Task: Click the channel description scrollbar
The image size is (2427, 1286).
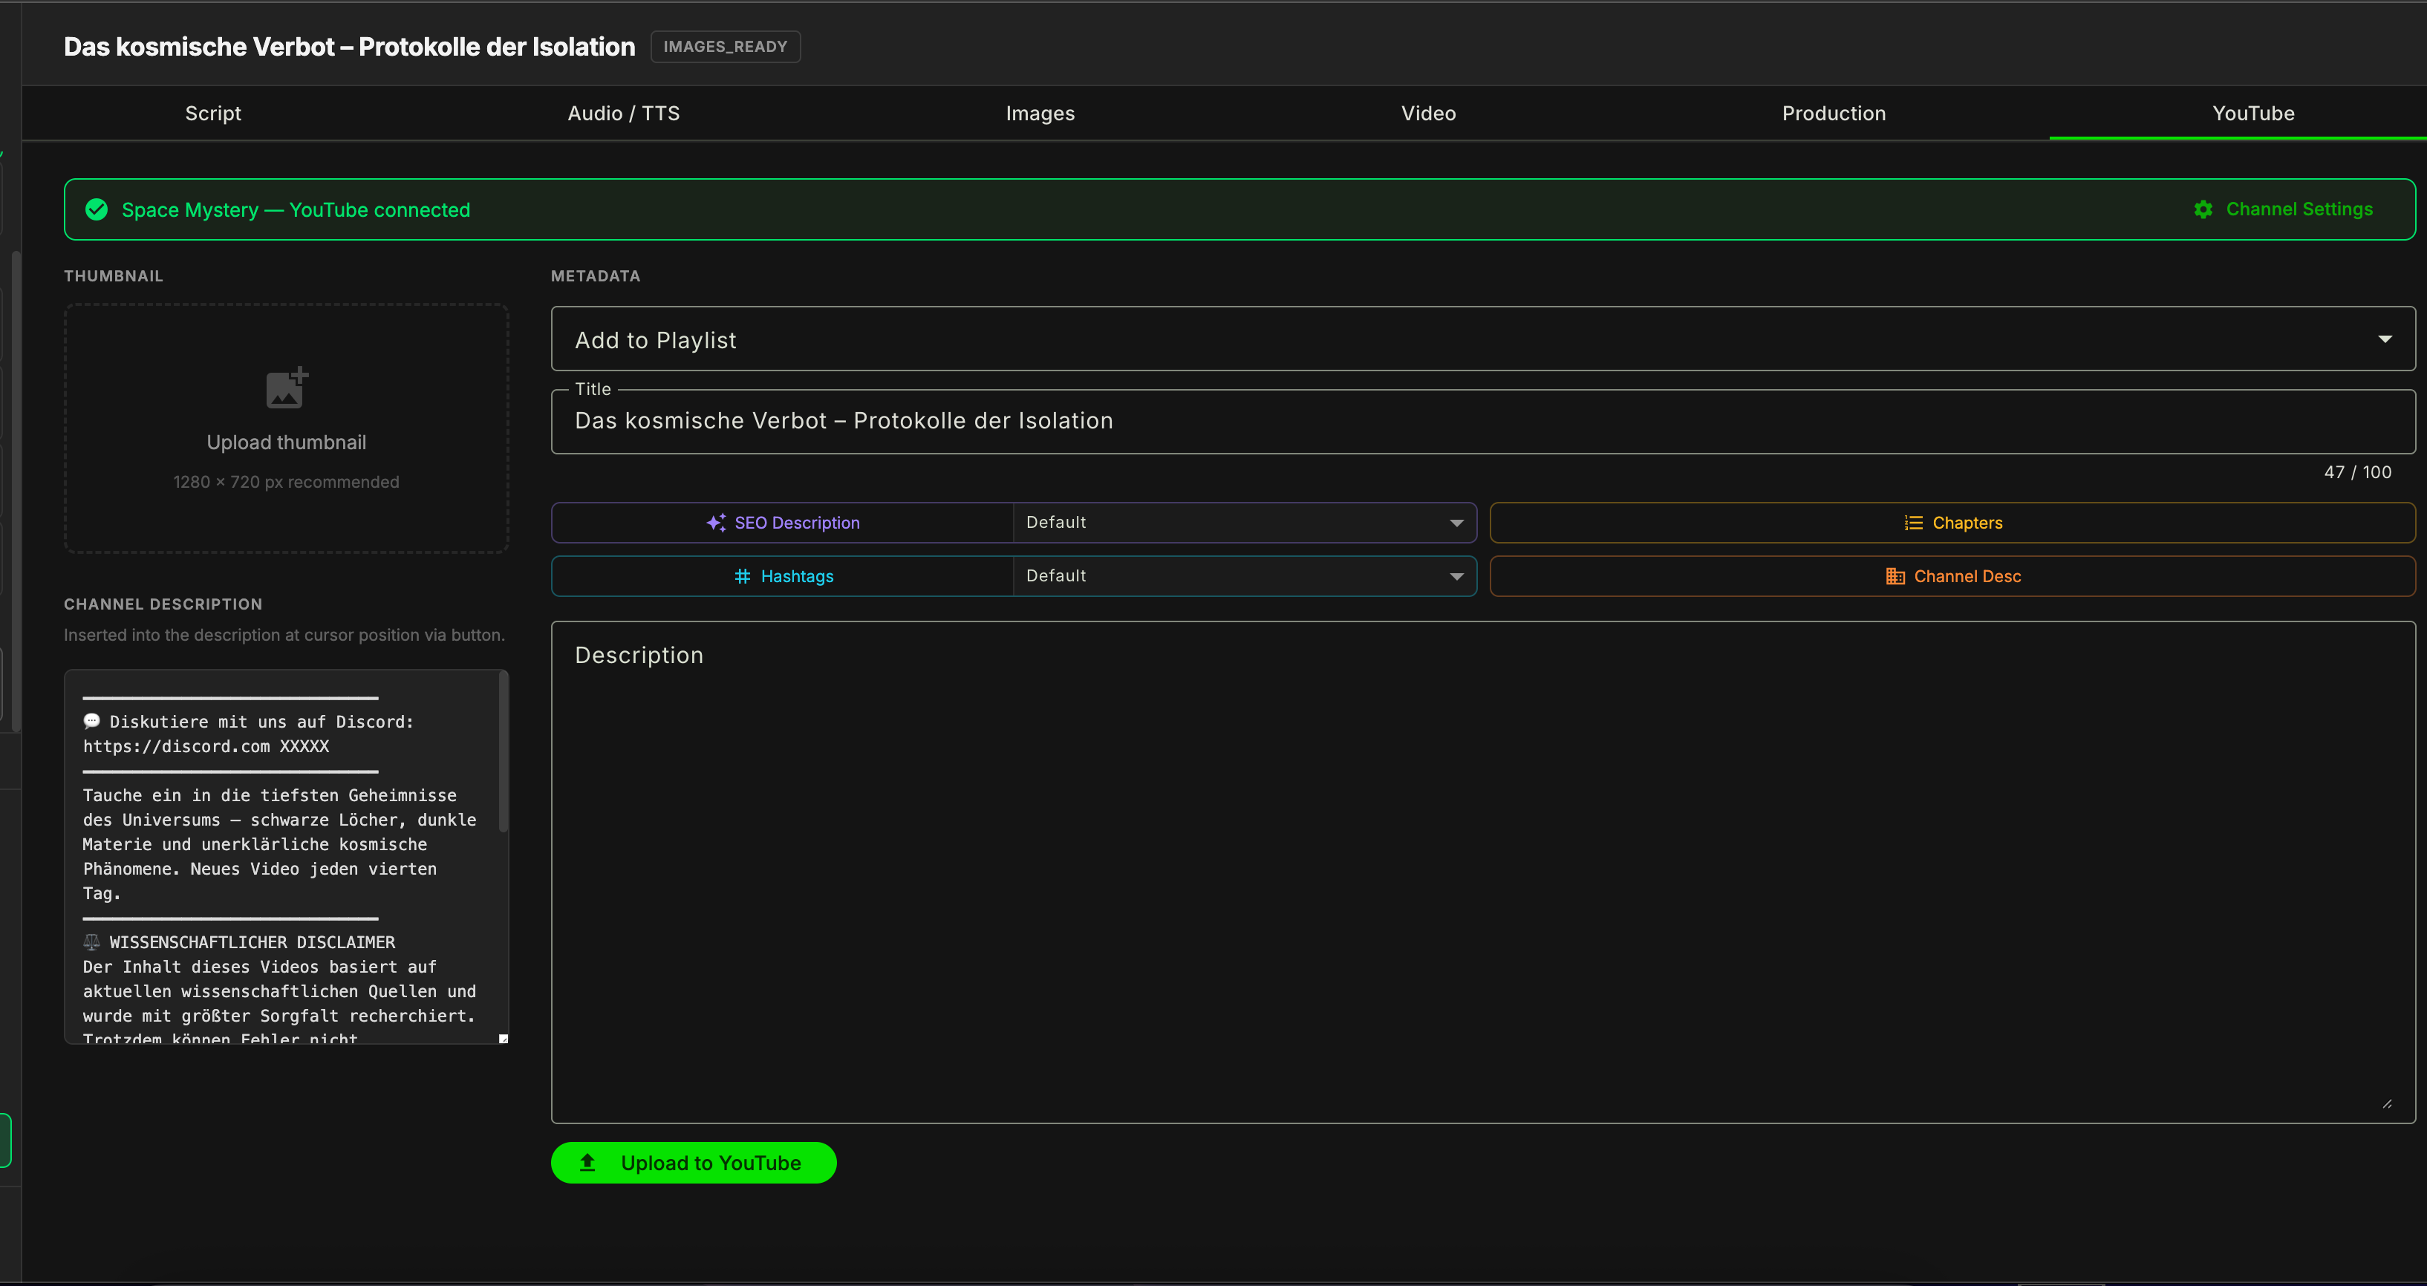Action: coord(503,753)
